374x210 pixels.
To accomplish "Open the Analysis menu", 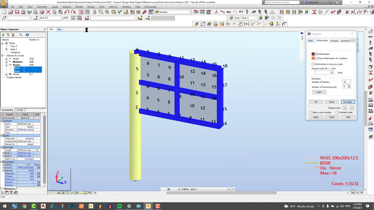I will (67, 7).
